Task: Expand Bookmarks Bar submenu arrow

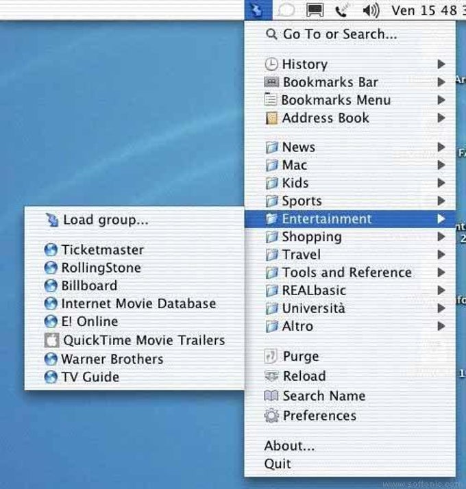Action: click(x=441, y=82)
